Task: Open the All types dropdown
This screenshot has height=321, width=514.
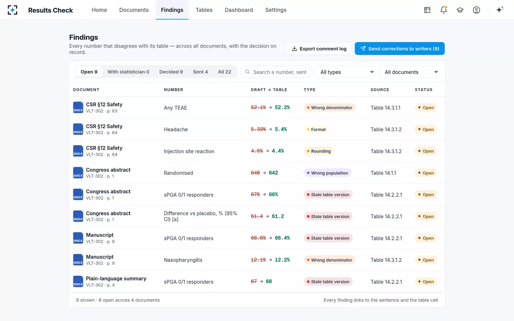Action: [x=345, y=72]
